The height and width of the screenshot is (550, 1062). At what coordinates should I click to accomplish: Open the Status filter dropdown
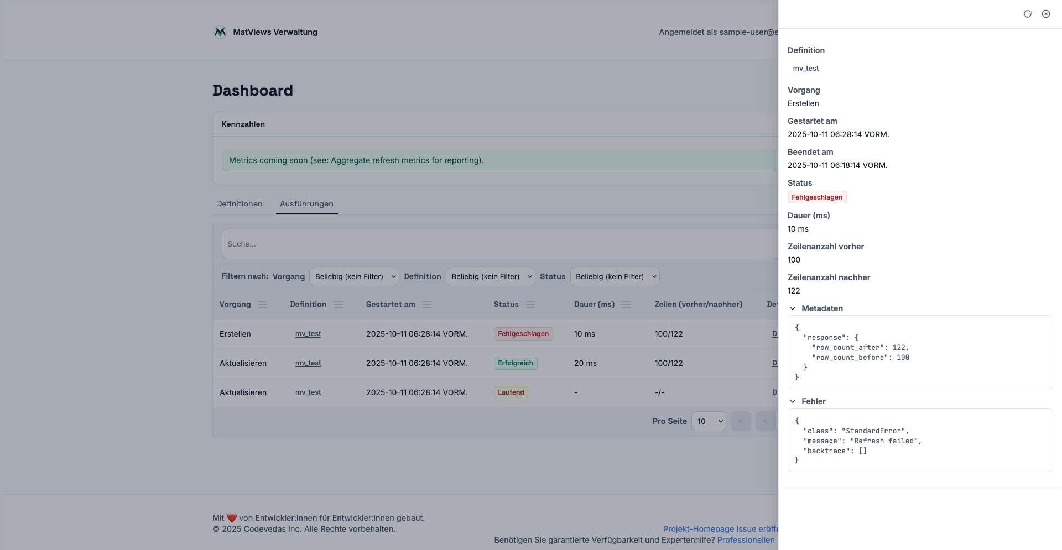(615, 276)
